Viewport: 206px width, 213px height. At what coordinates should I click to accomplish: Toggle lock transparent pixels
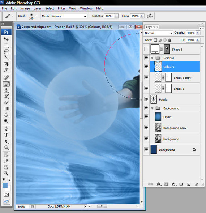(155, 40)
